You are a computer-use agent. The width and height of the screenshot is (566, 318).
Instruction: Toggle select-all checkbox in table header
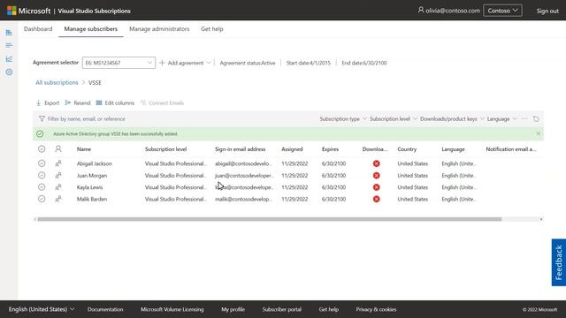click(x=42, y=149)
